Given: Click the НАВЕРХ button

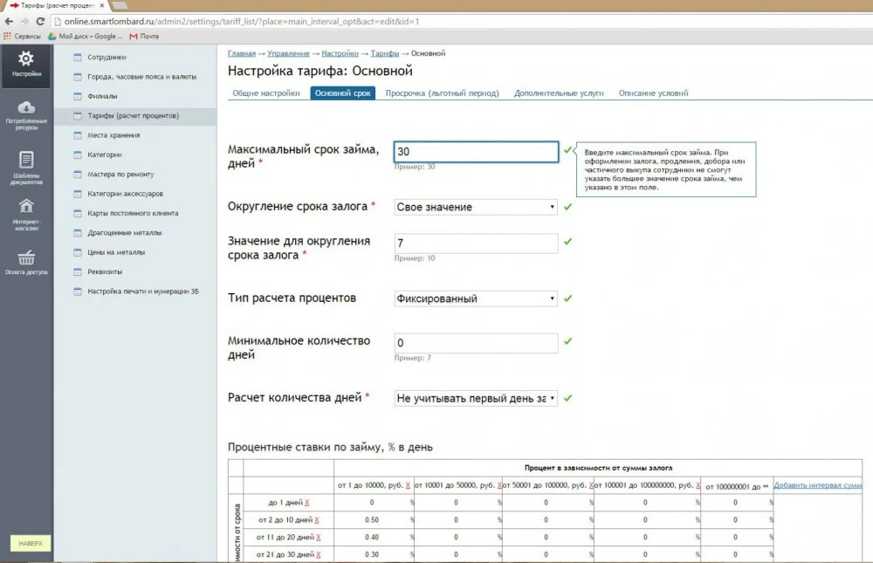Looking at the screenshot, I should (x=31, y=543).
